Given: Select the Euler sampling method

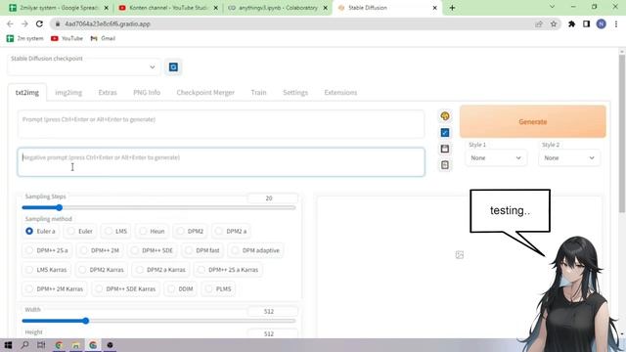Looking at the screenshot, I should pyautogui.click(x=80, y=231).
